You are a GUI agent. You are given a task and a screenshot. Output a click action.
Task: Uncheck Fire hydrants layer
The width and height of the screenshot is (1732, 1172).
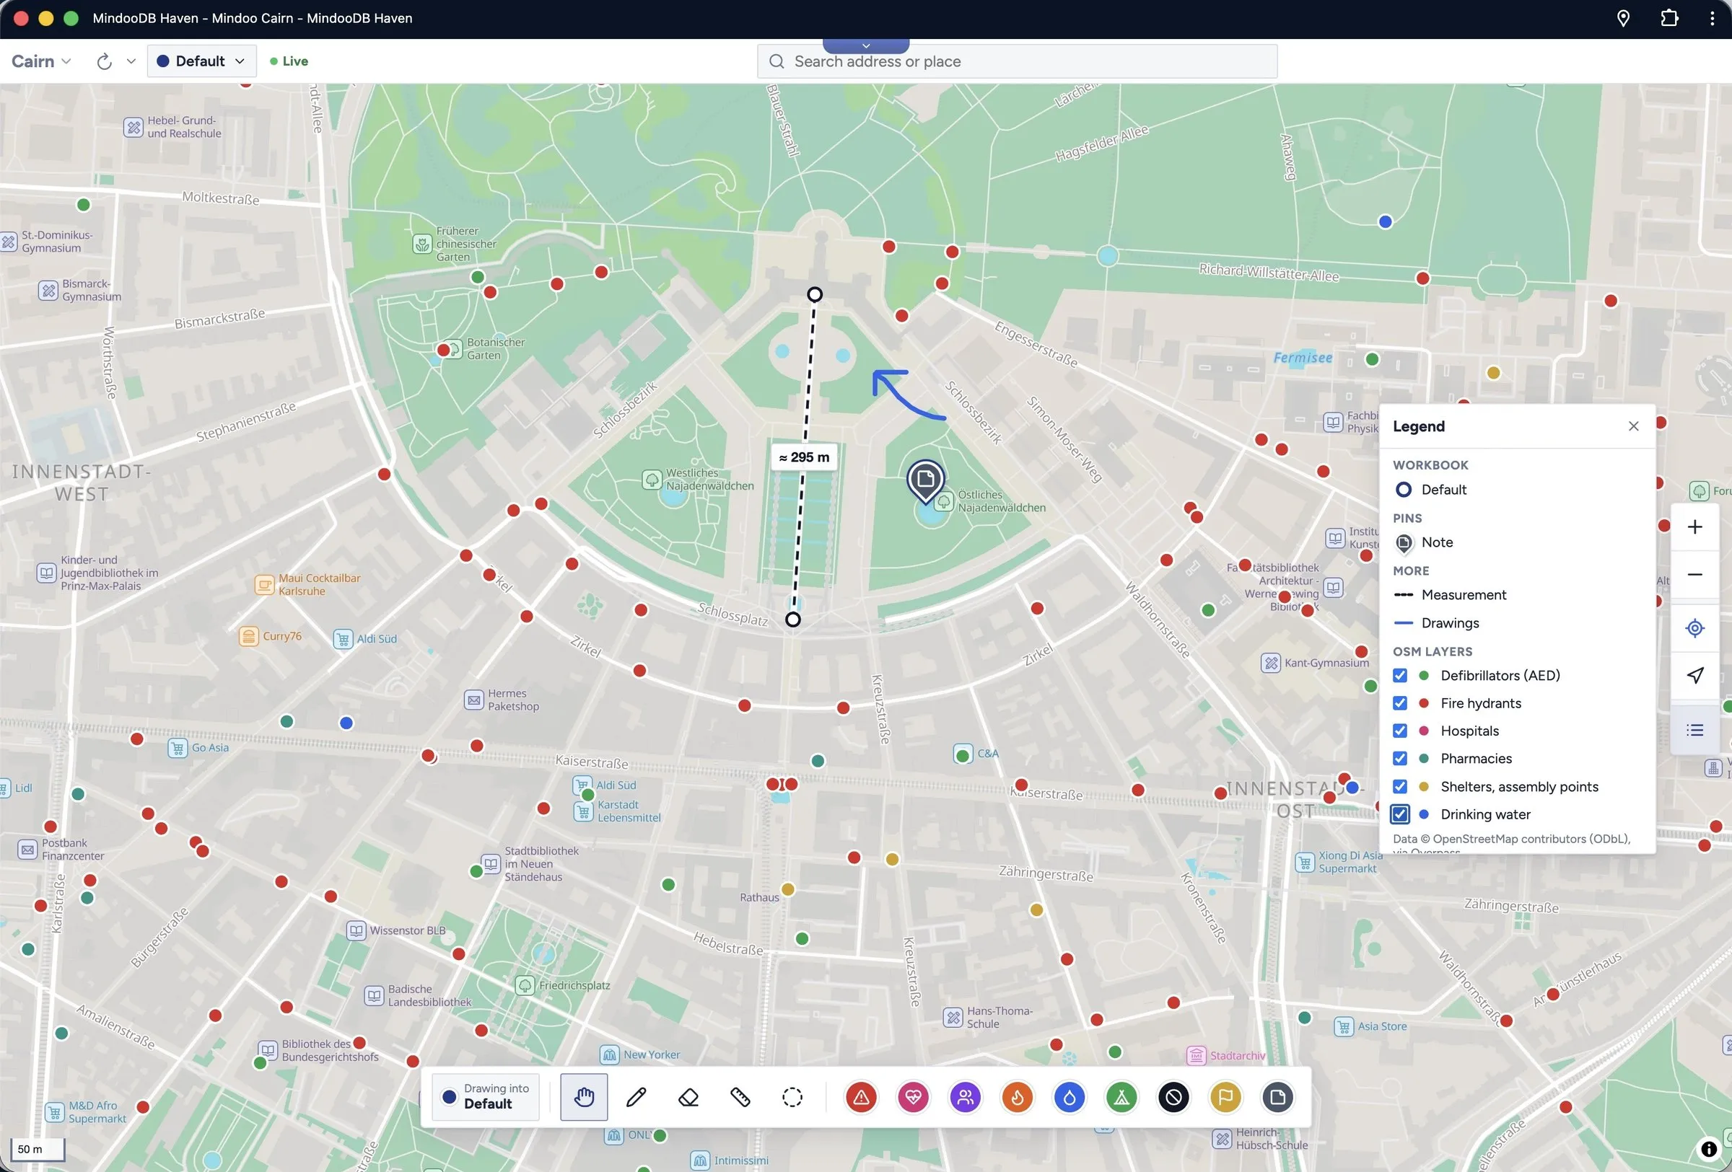[1400, 703]
